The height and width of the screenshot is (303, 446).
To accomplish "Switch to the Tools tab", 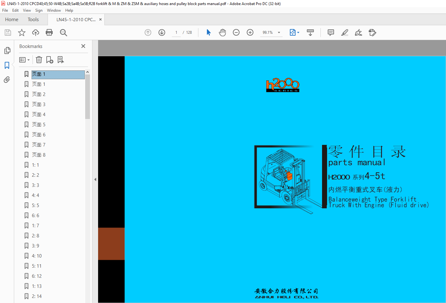I will [x=33, y=20].
